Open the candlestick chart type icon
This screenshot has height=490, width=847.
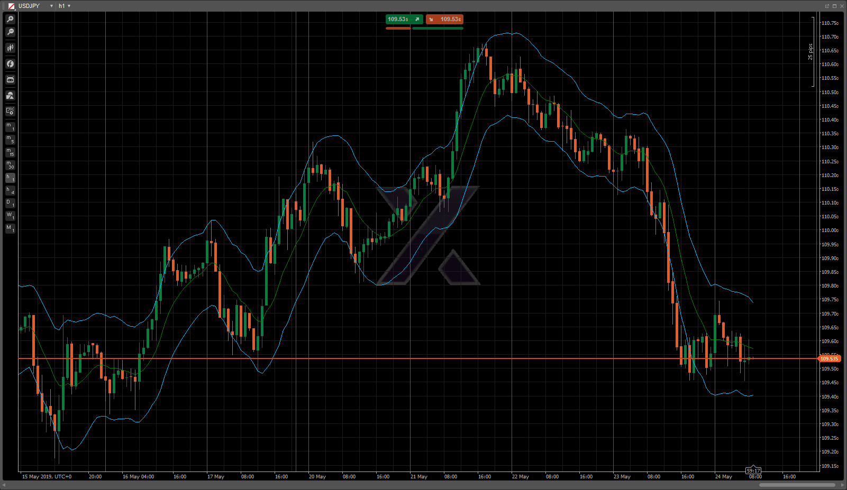tap(10, 48)
